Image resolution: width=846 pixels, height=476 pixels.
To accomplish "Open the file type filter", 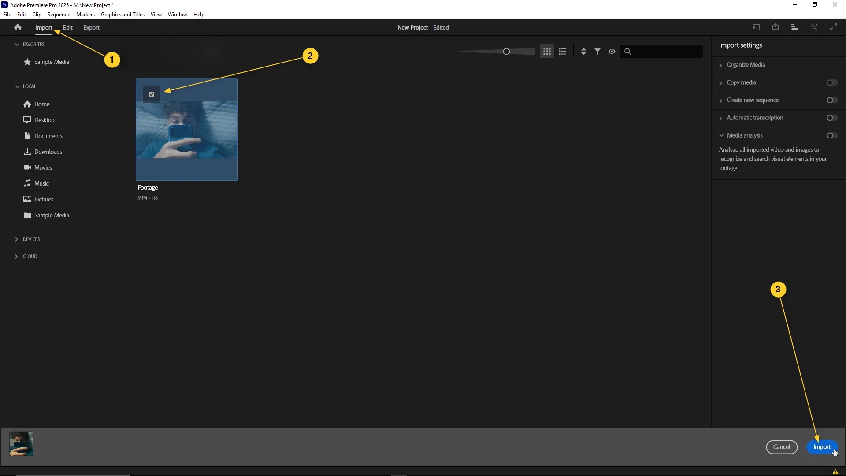I will [597, 52].
